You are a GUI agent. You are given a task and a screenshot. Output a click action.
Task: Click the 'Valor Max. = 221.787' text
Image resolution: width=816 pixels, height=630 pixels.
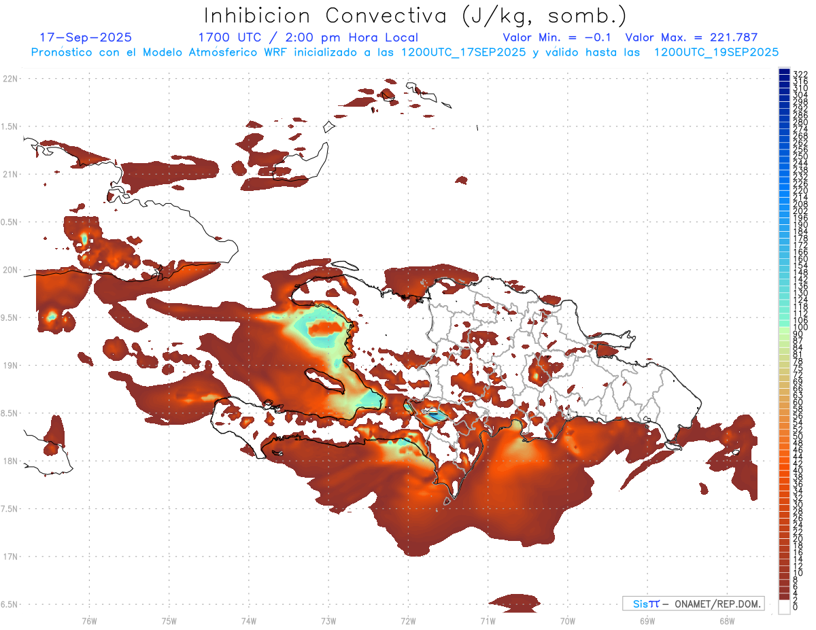coord(692,37)
